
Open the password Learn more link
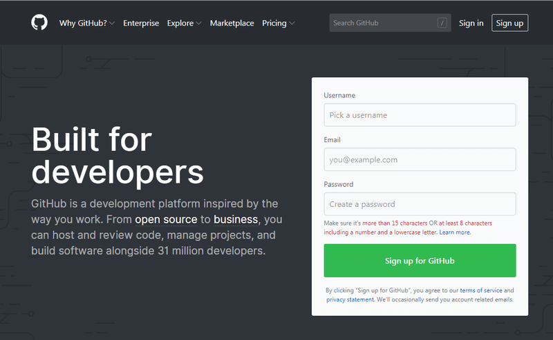(x=455, y=232)
